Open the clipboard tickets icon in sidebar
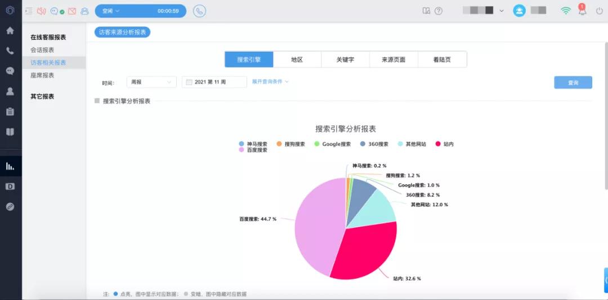The height and width of the screenshot is (300, 608). 10,111
